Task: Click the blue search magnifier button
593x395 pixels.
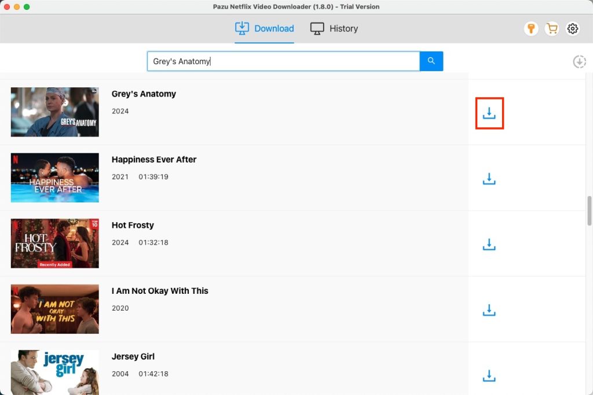Action: click(x=431, y=61)
